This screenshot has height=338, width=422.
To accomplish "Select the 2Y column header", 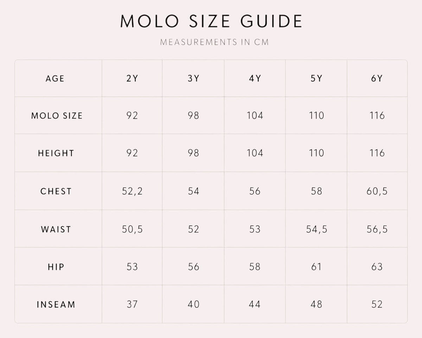I will tap(132, 78).
